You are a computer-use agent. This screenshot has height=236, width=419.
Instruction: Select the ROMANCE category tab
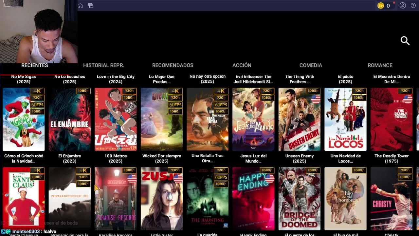[x=380, y=65]
